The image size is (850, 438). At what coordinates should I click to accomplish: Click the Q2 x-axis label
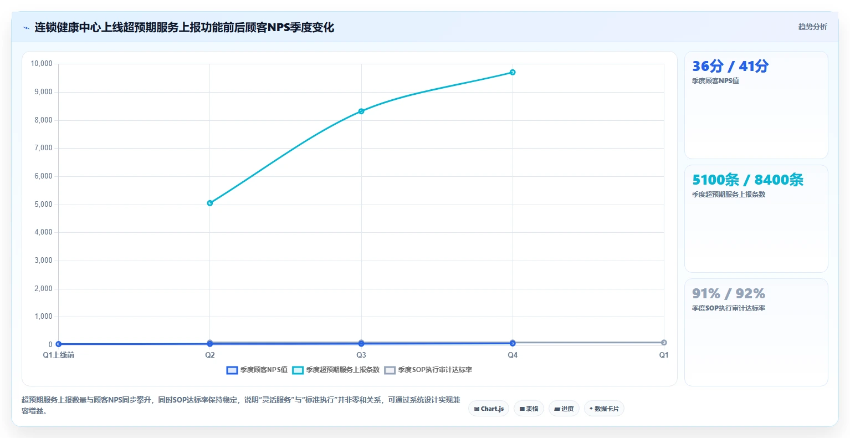(210, 355)
